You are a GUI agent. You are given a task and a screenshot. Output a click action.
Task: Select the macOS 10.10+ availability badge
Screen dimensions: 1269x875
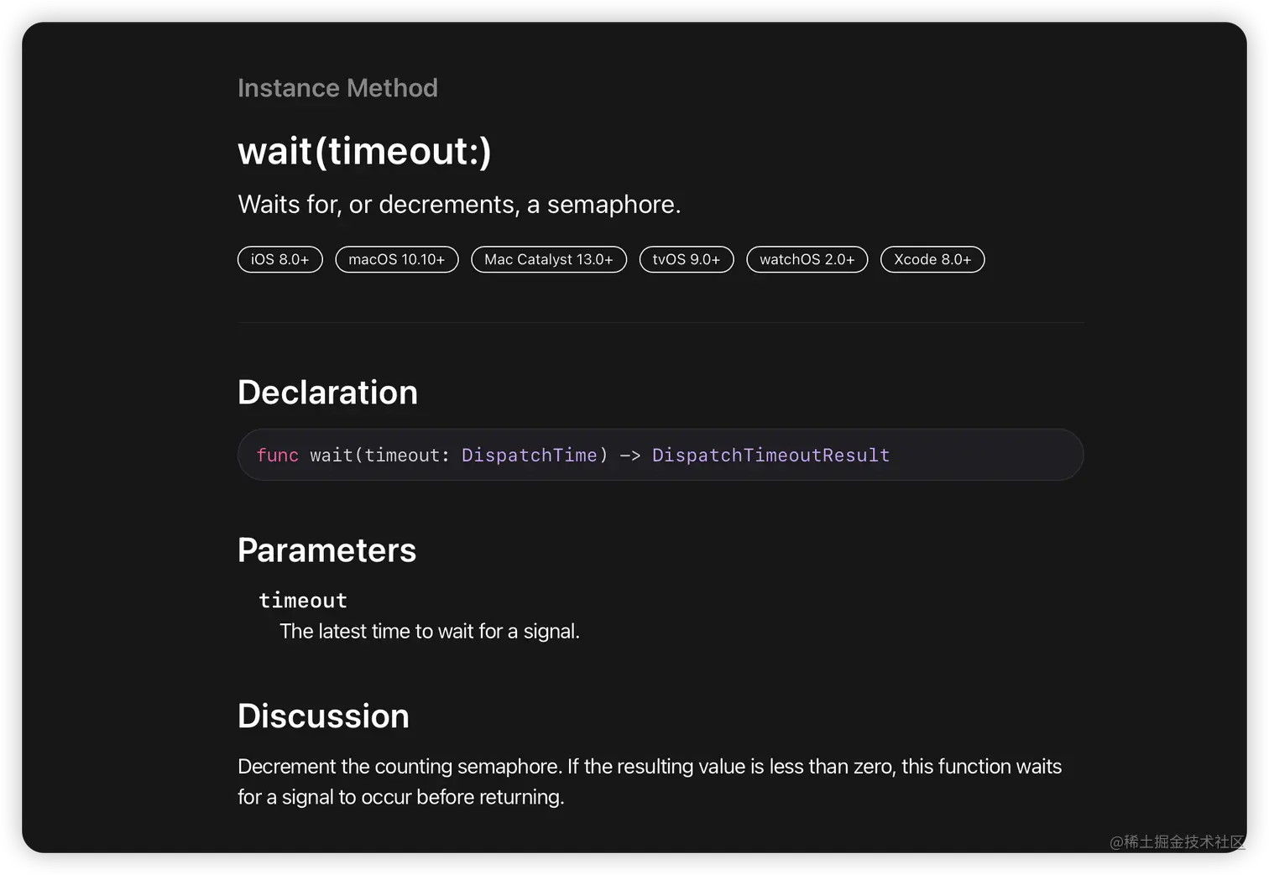(397, 260)
